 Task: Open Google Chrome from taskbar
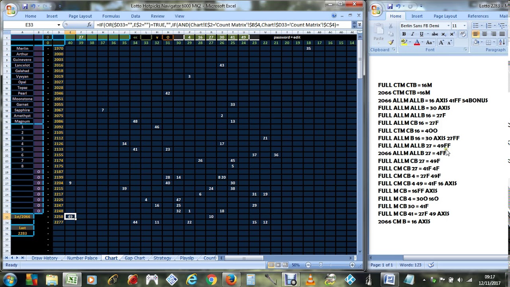[x=211, y=279]
